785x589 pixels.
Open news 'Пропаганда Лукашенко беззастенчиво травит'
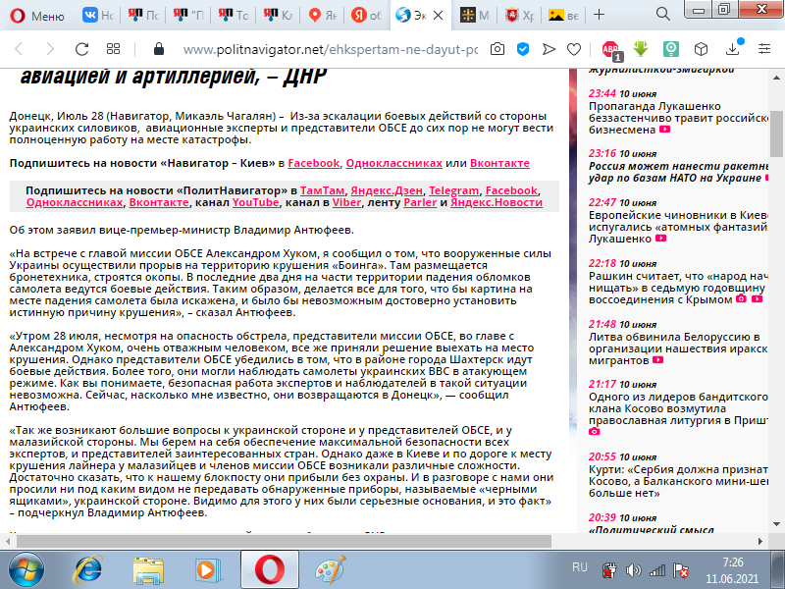(x=679, y=118)
